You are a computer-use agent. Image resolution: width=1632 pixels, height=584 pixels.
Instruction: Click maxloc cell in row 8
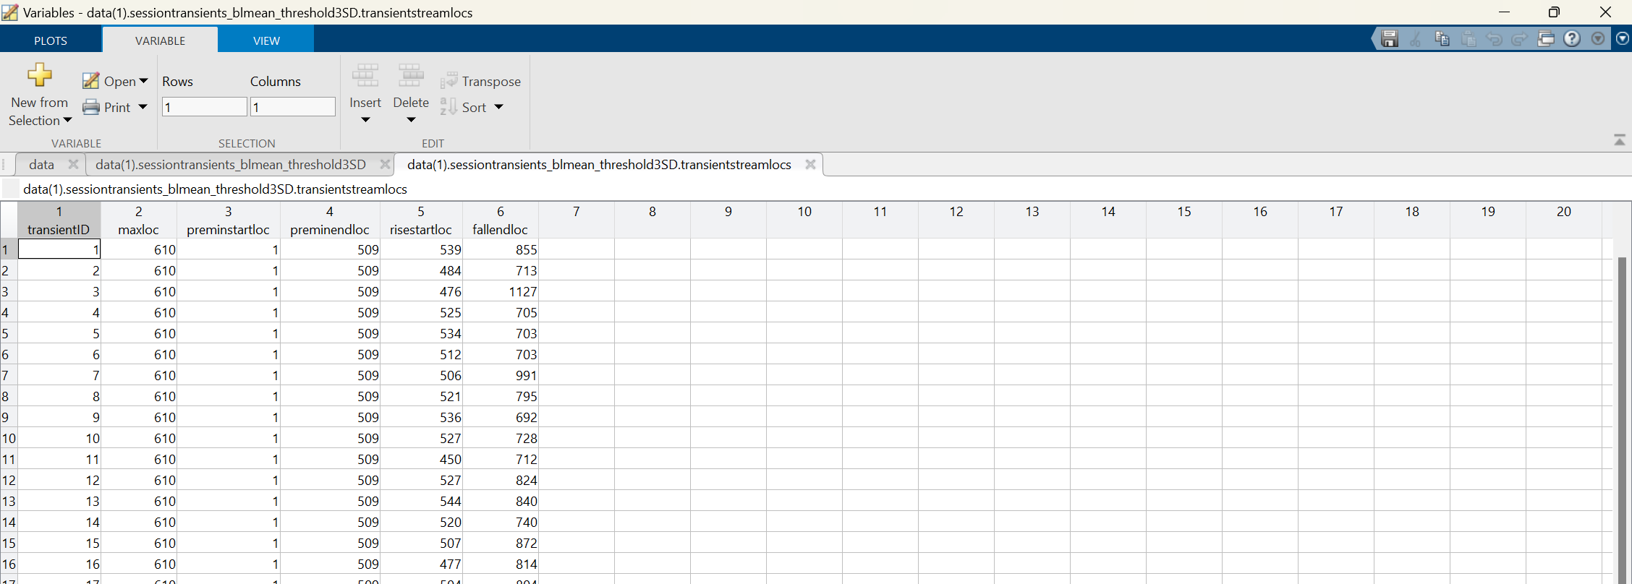(138, 396)
